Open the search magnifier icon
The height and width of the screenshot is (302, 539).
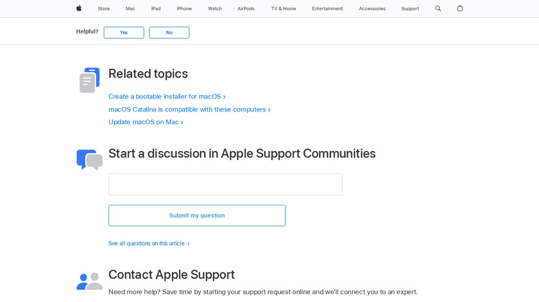pyautogui.click(x=438, y=8)
